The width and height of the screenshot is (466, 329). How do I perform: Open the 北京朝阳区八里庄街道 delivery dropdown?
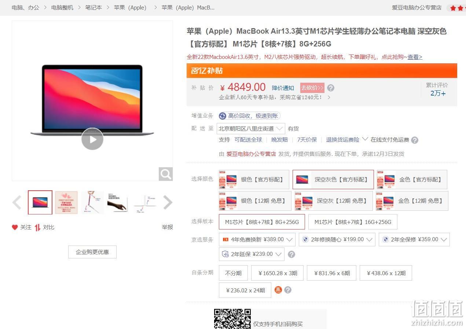pos(251,128)
